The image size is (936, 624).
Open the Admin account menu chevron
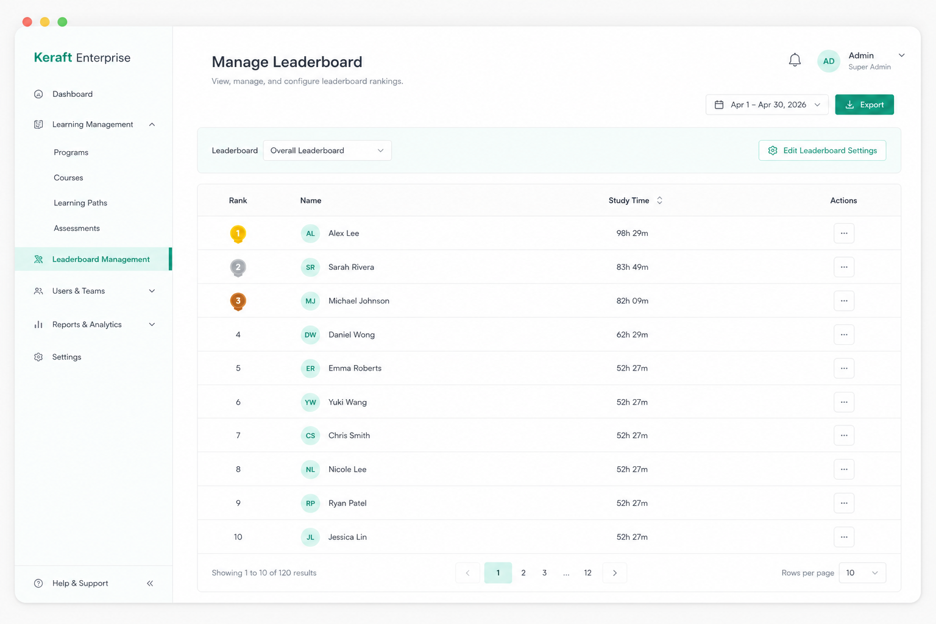[901, 55]
